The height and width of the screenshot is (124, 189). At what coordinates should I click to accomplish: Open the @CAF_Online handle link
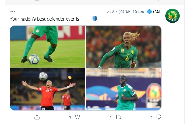(132, 12)
